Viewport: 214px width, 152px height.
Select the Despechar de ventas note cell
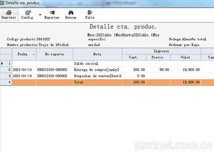pos(97,76)
